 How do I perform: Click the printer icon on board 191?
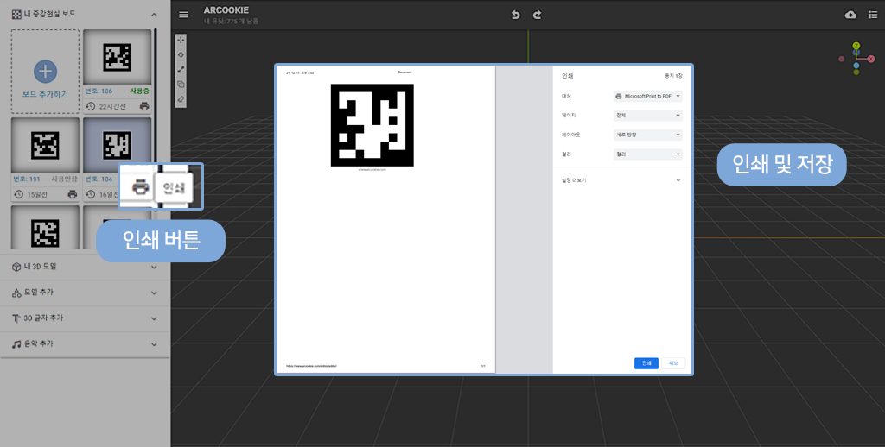(73, 194)
